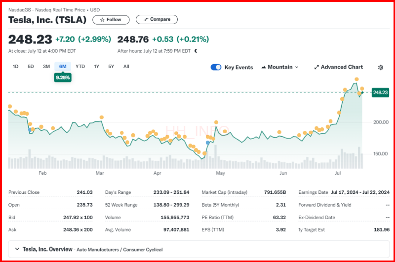
Task: Click the Tesla, Inc. (TSLA) heading
Action: (47, 20)
